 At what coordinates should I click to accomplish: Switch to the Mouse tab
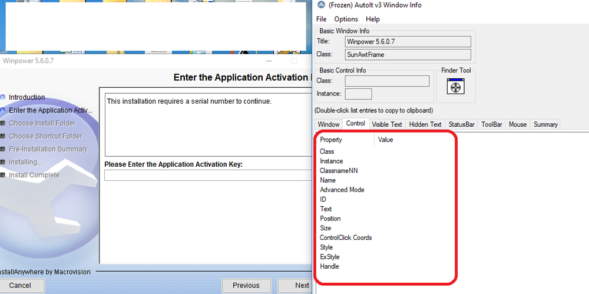click(518, 124)
